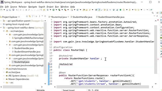162x91 pixels.
Task: Click the Back navigation arrow icon
Action: (x=138, y=10)
